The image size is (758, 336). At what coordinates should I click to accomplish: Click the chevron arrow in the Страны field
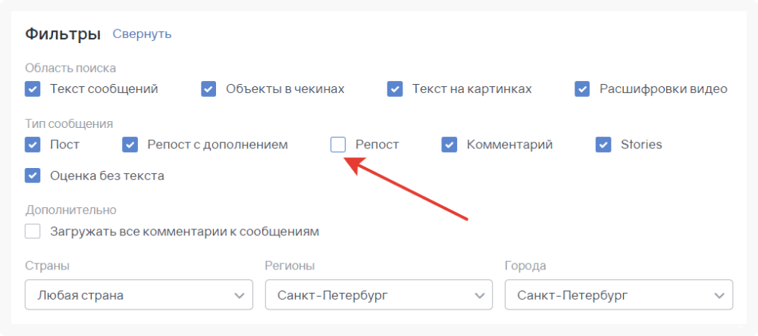[239, 295]
